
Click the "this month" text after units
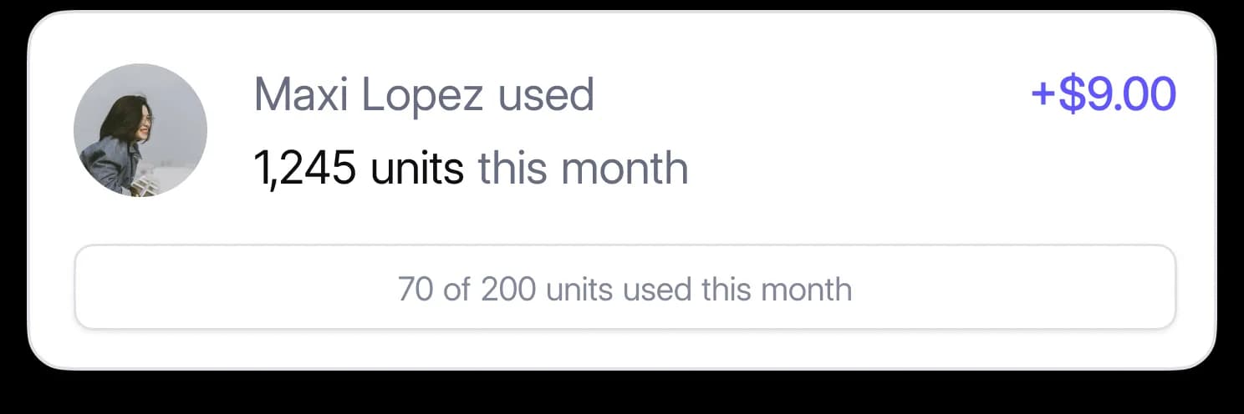(x=583, y=169)
